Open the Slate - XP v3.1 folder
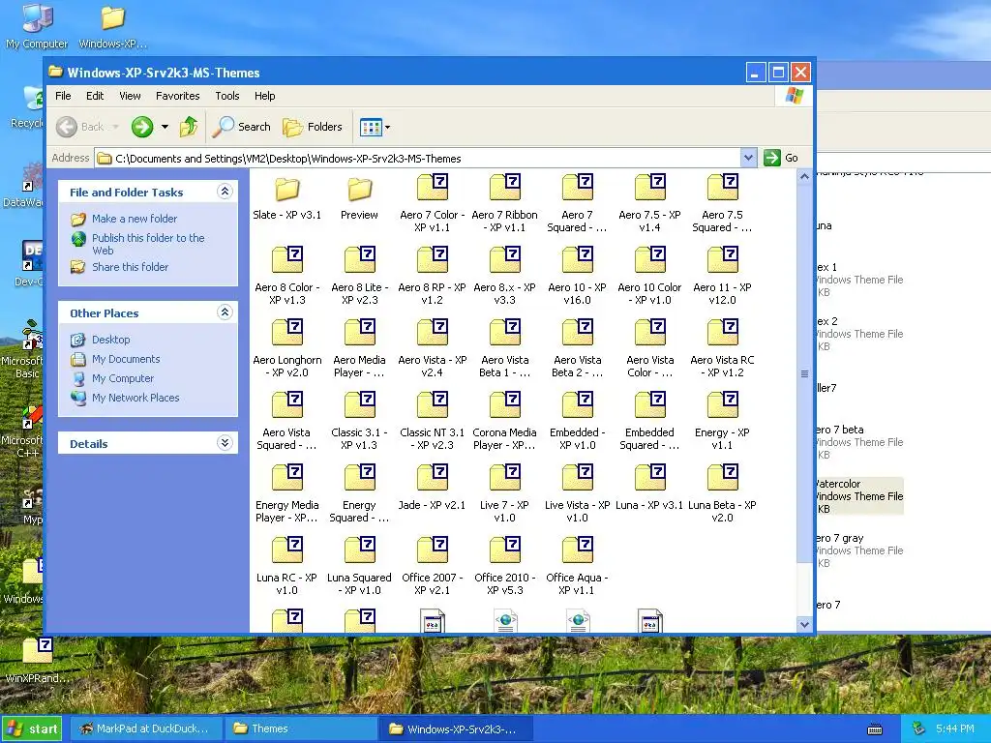Image resolution: width=991 pixels, height=743 pixels. point(286,190)
